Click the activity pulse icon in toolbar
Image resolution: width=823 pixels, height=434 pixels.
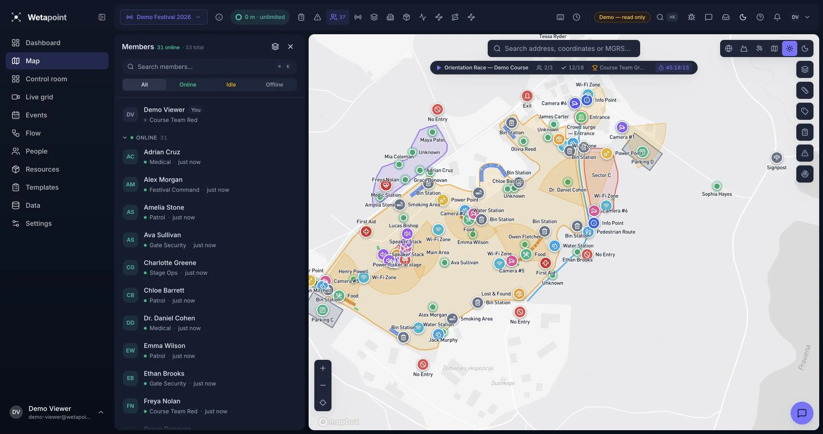[423, 17]
